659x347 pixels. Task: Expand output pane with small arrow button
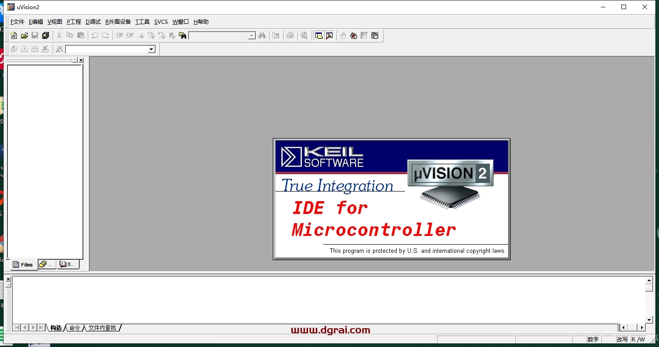point(8,285)
